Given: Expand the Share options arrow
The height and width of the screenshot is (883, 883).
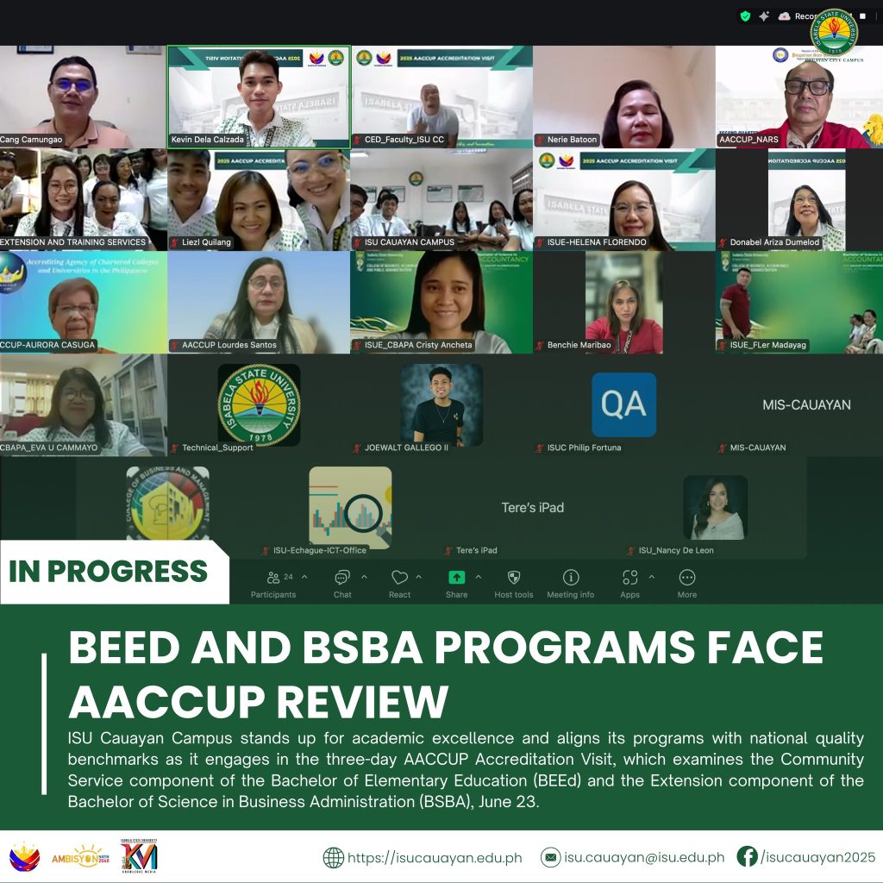Looking at the screenshot, I should click(479, 577).
